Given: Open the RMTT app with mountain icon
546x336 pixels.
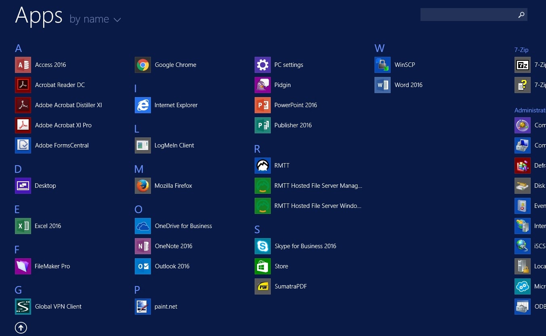Looking at the screenshot, I should coord(272,166).
